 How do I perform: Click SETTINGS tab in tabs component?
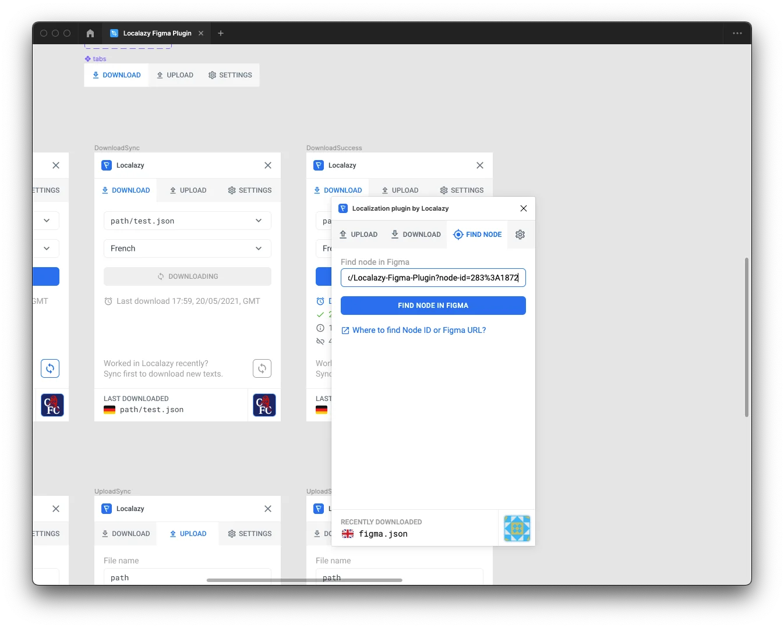pyautogui.click(x=230, y=75)
